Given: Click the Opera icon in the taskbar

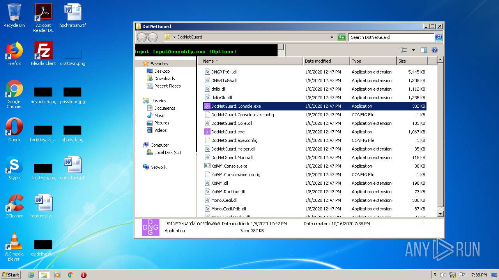Looking at the screenshot, I should coord(83,275).
